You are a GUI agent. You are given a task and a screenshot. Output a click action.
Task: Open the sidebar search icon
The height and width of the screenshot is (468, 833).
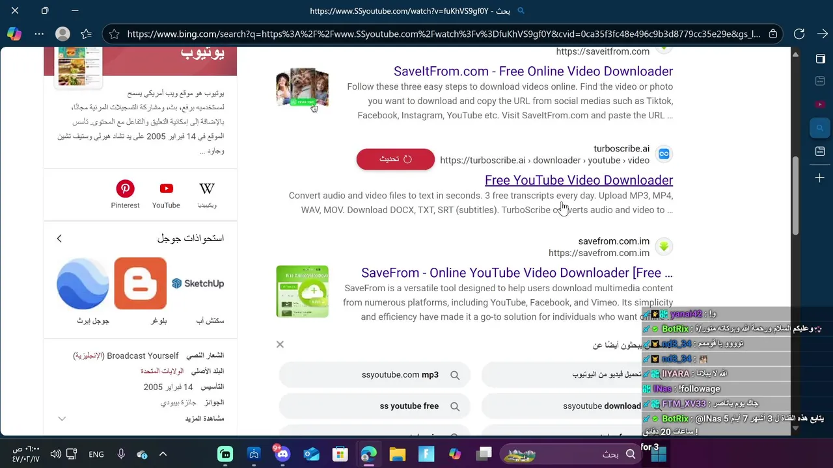tap(820, 128)
